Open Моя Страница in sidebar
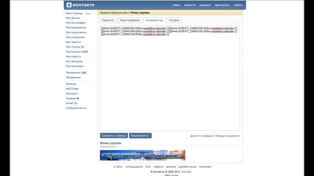Image resolution: width=314 pixels, height=176 pixels. 74,13
